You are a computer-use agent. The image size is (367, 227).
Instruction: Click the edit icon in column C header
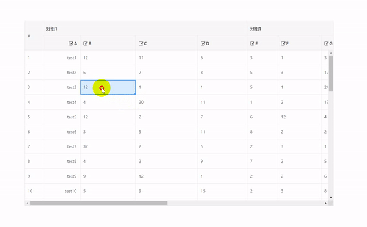tap(141, 43)
